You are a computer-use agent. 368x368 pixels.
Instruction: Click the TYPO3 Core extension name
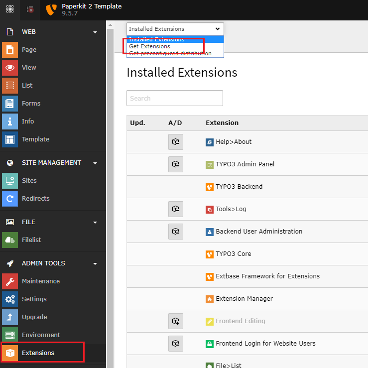point(233,253)
